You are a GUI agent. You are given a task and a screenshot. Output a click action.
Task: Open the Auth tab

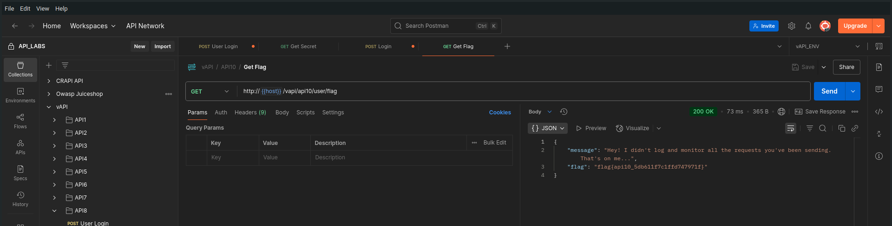[221, 113]
